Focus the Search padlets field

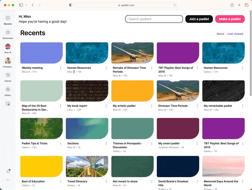[154, 19]
